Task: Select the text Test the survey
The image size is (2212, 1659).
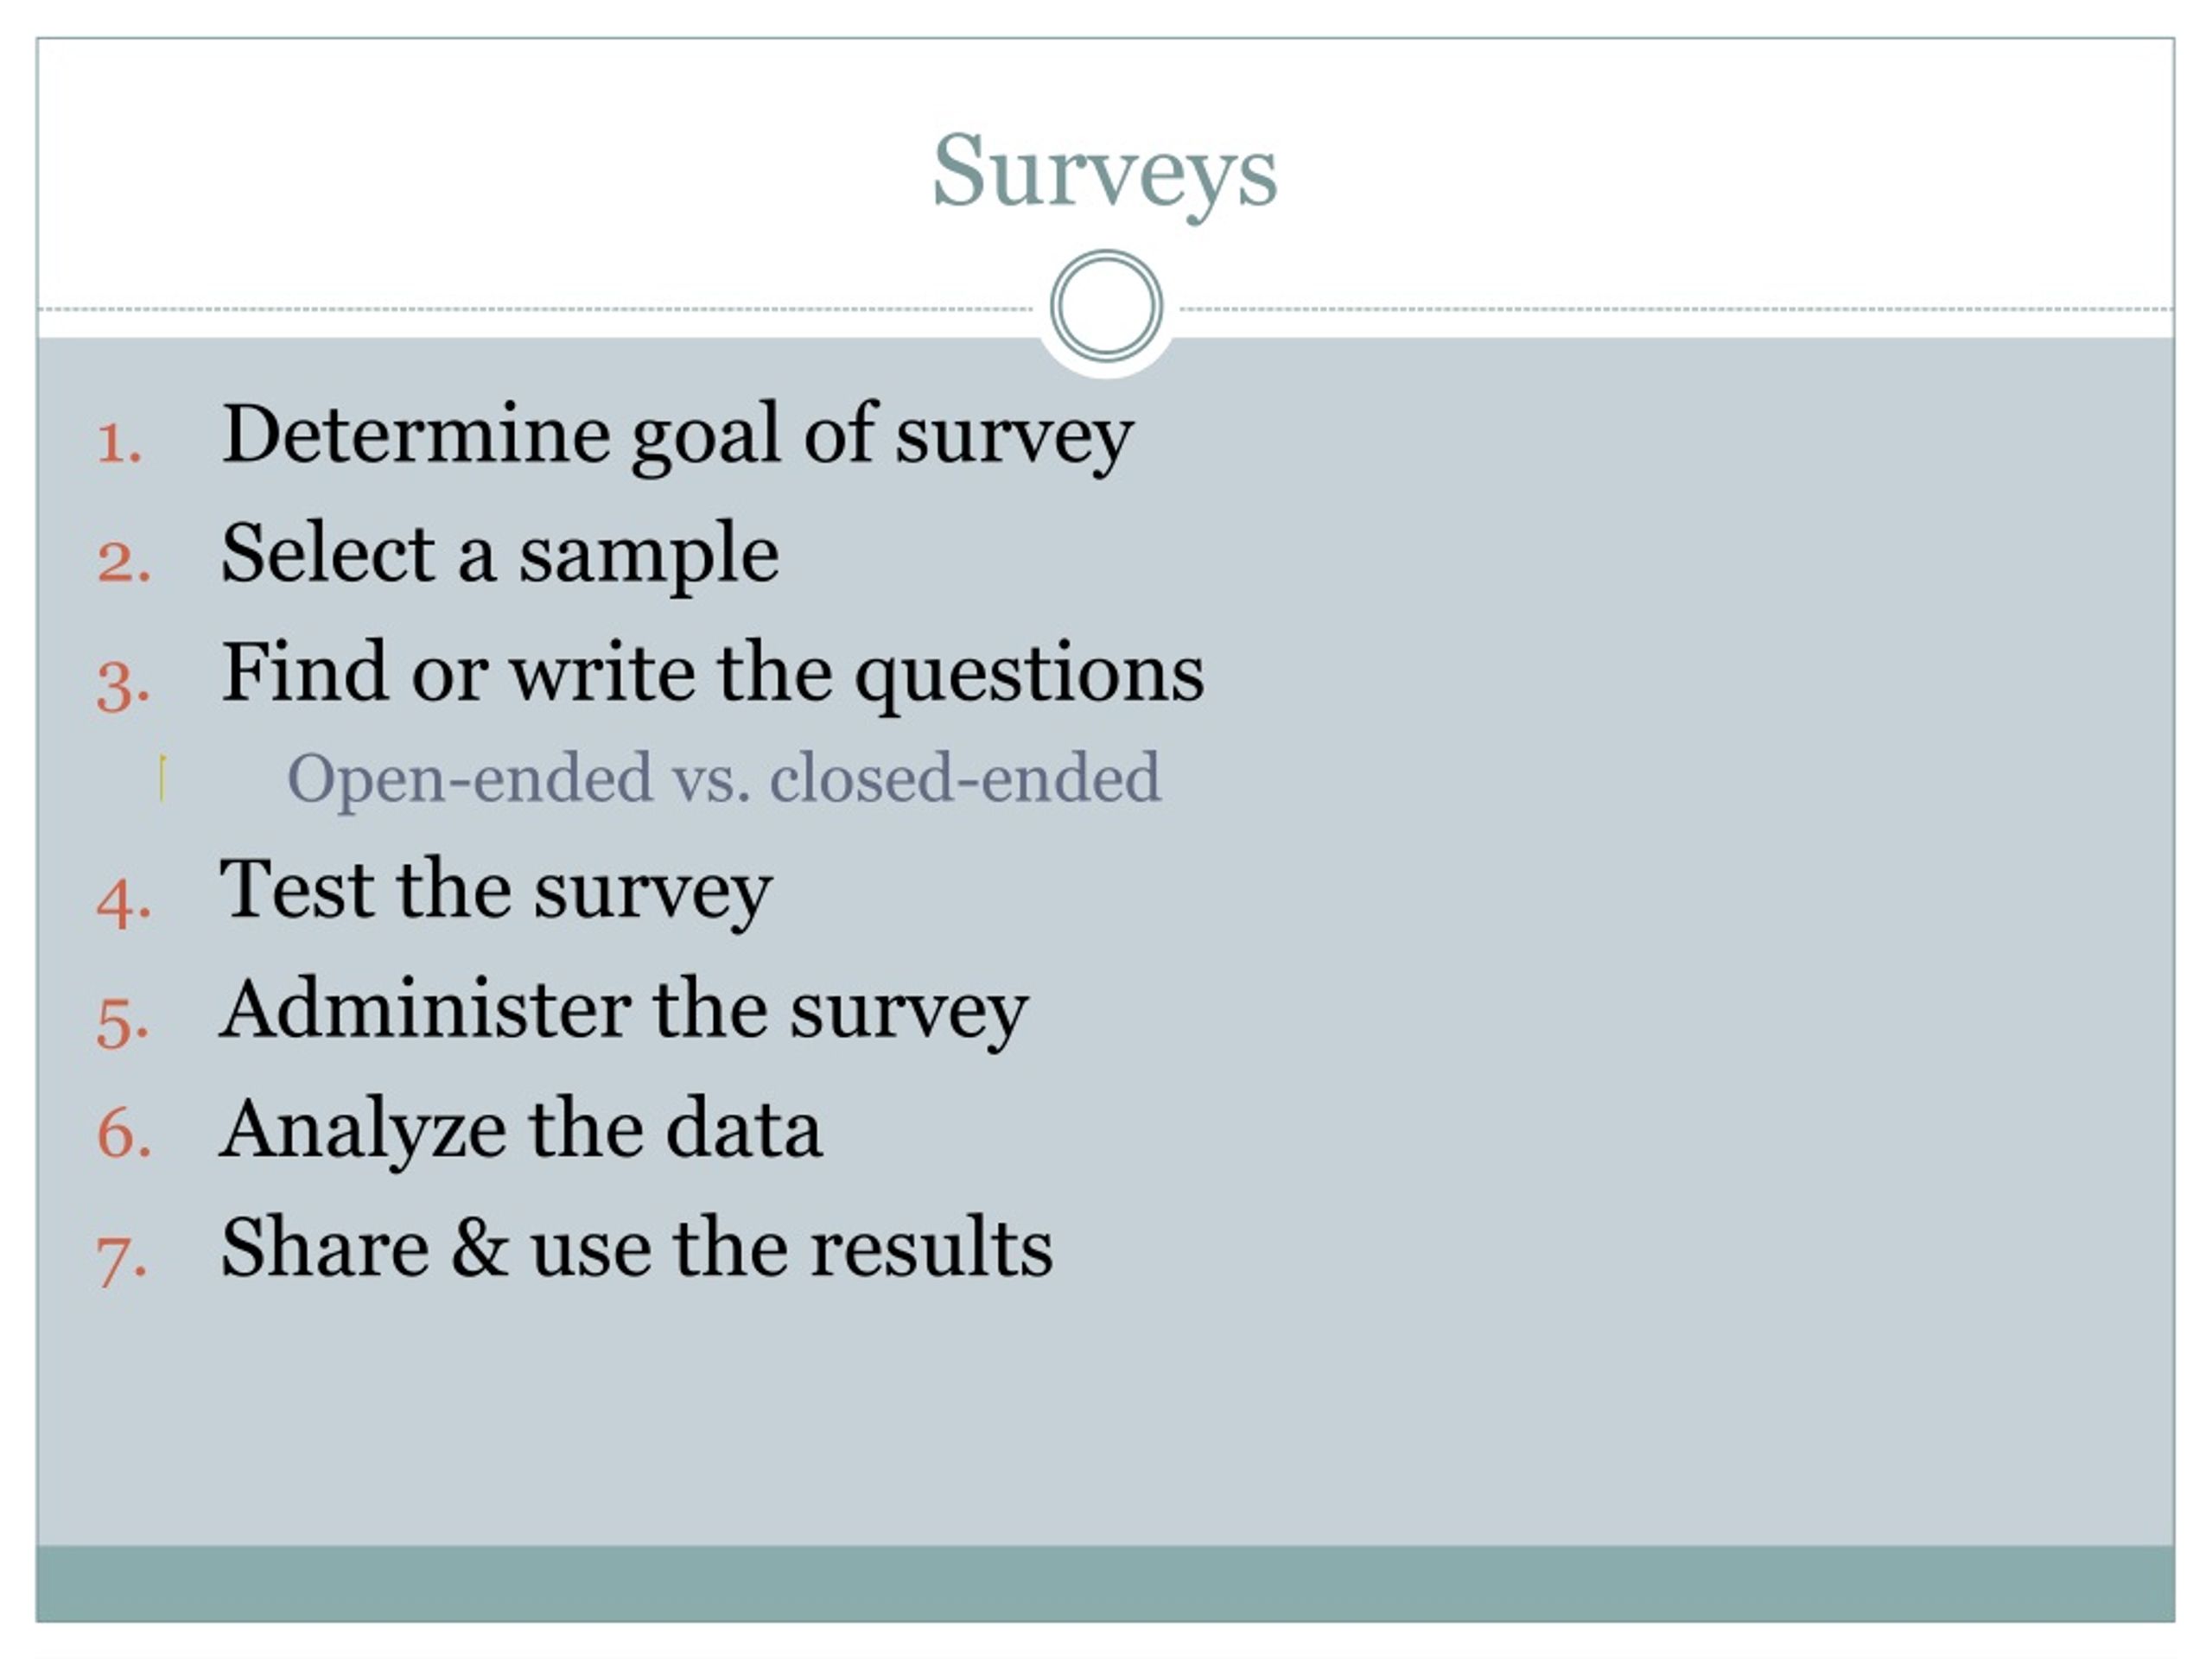Action: 496,890
